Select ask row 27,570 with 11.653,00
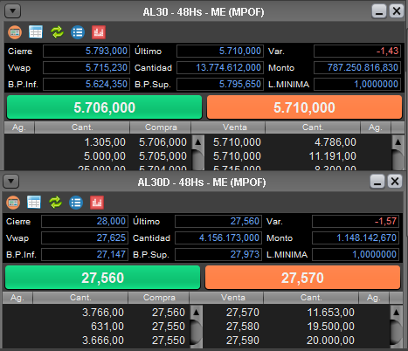This screenshot has width=408, height=351. (x=296, y=313)
